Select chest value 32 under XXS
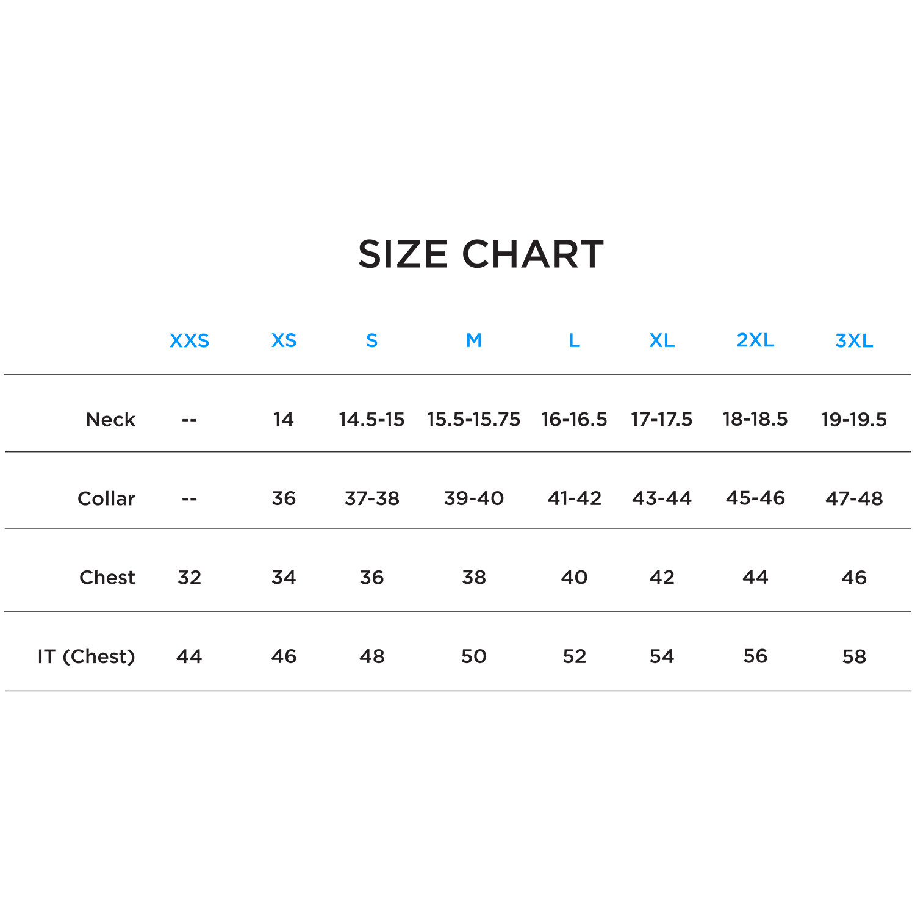The height and width of the screenshot is (915, 915). click(189, 577)
